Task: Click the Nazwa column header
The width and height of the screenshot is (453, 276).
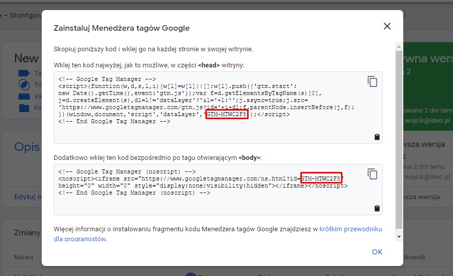Action: pos(24,257)
